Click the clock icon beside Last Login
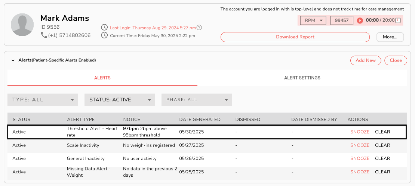The height and width of the screenshot is (186, 415). tap(104, 28)
